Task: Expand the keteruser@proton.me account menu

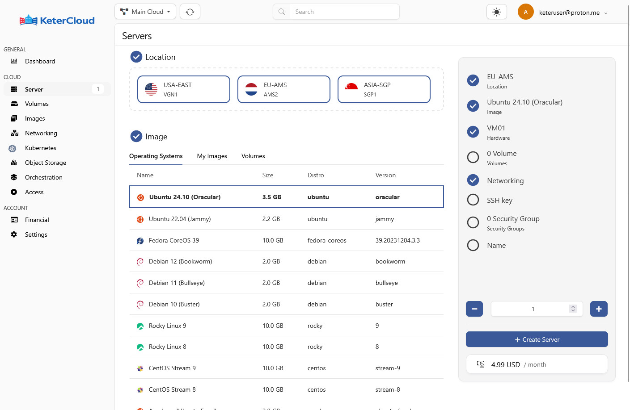Action: click(x=573, y=13)
